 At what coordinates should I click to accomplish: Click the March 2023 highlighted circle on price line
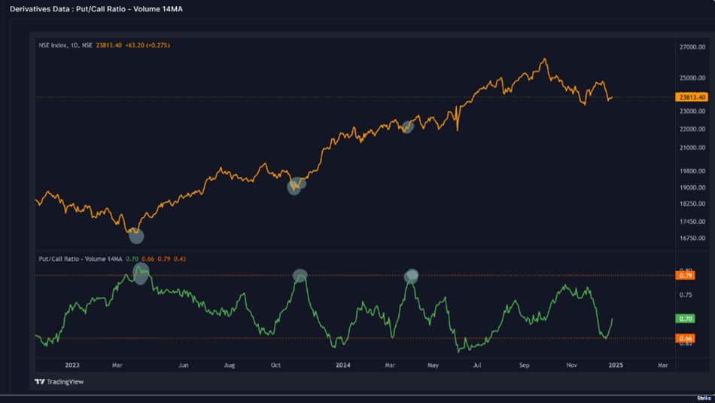136,236
